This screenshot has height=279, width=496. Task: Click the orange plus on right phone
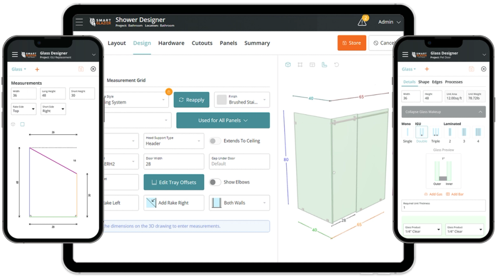tap(427, 69)
